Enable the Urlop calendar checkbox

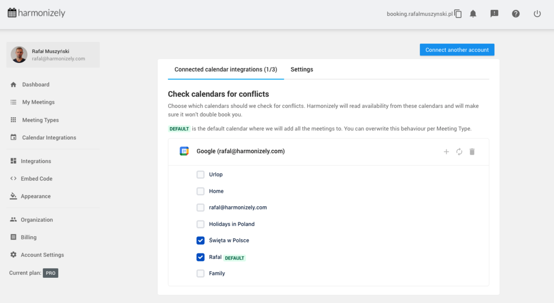click(200, 174)
